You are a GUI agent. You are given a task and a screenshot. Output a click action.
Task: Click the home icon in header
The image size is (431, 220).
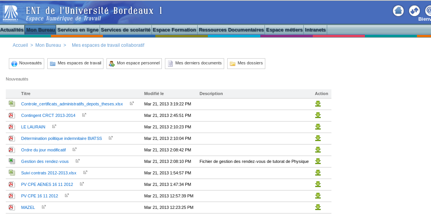coord(398,11)
